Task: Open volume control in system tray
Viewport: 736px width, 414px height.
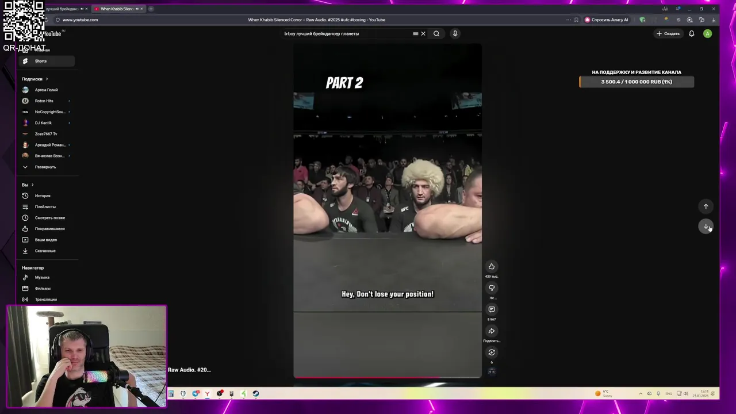Action: pos(685,394)
